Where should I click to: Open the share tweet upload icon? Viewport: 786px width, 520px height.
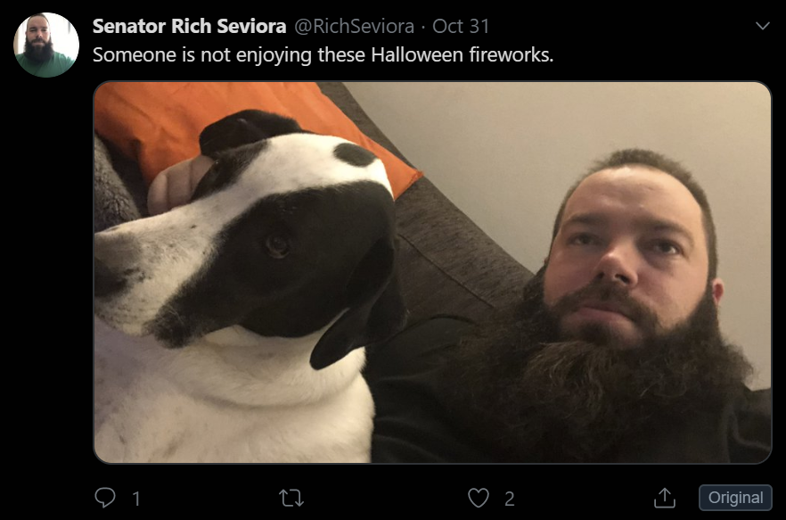point(665,498)
